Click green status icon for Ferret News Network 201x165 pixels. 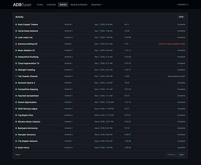tap(16, 31)
